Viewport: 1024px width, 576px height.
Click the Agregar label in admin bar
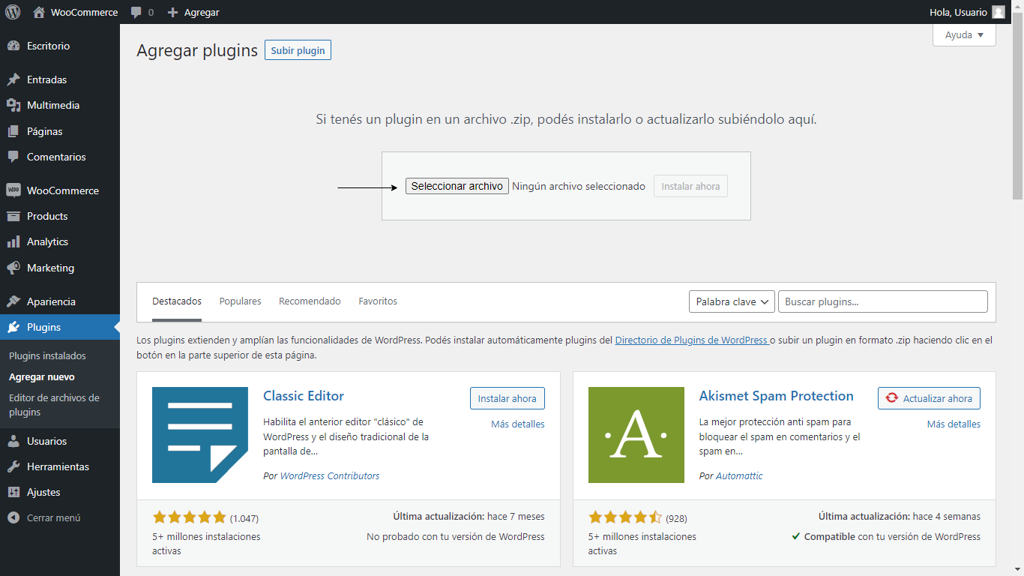[x=202, y=12]
